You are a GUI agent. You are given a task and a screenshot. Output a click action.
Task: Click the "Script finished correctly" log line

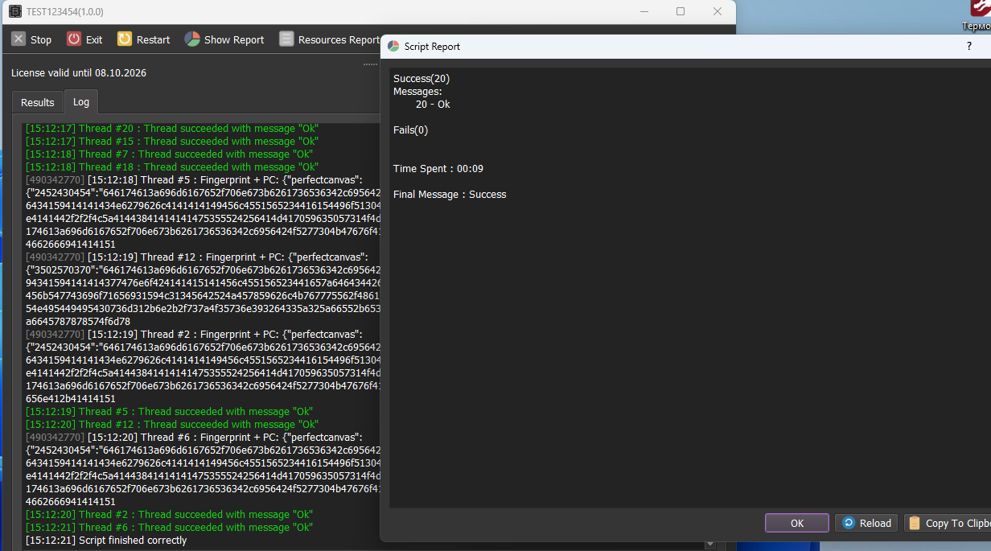(106, 541)
